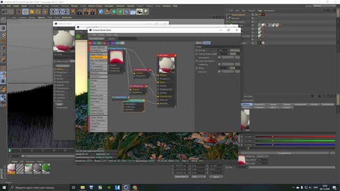Toggle Roughness checkbox in Material Editor
The height and width of the screenshot is (191, 340).
(71, 72)
